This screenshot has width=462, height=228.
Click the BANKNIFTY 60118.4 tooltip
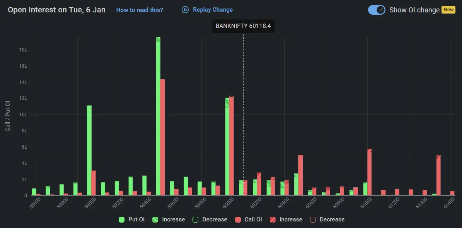coord(243,26)
